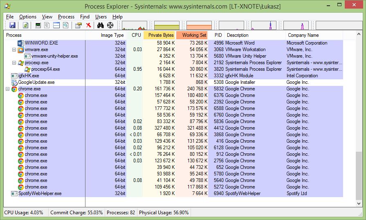Viewport: 366px width, 220px height.
Task: Click the Refresh Now toolbar icon
Action: (25, 25)
